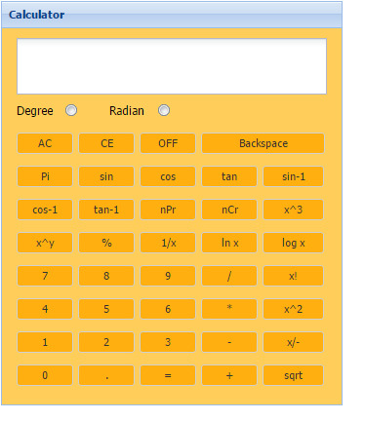Cube the value with x^3 button
This screenshot has width=365, height=421.
pos(294,210)
